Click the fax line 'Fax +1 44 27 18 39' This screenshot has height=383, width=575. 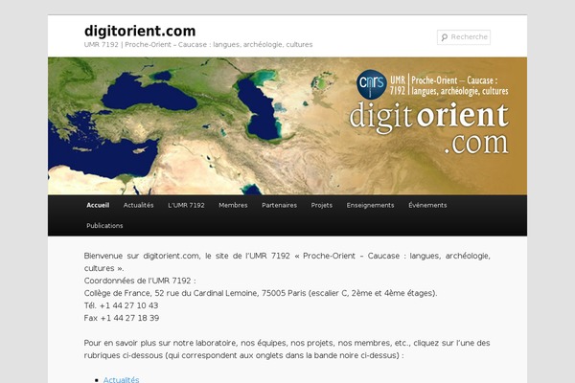(122, 318)
